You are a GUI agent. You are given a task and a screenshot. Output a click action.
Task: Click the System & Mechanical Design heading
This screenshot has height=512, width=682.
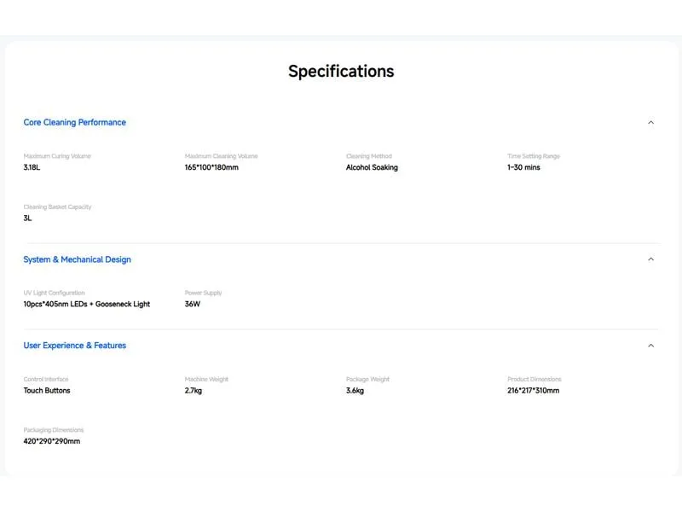(77, 259)
